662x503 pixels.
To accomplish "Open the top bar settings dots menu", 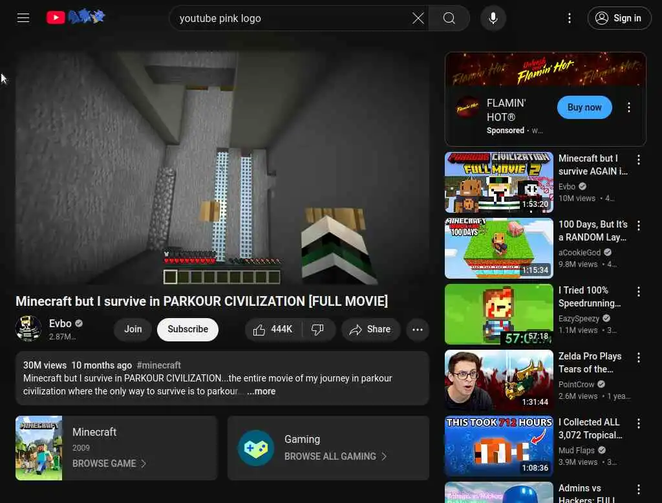I will [570, 18].
